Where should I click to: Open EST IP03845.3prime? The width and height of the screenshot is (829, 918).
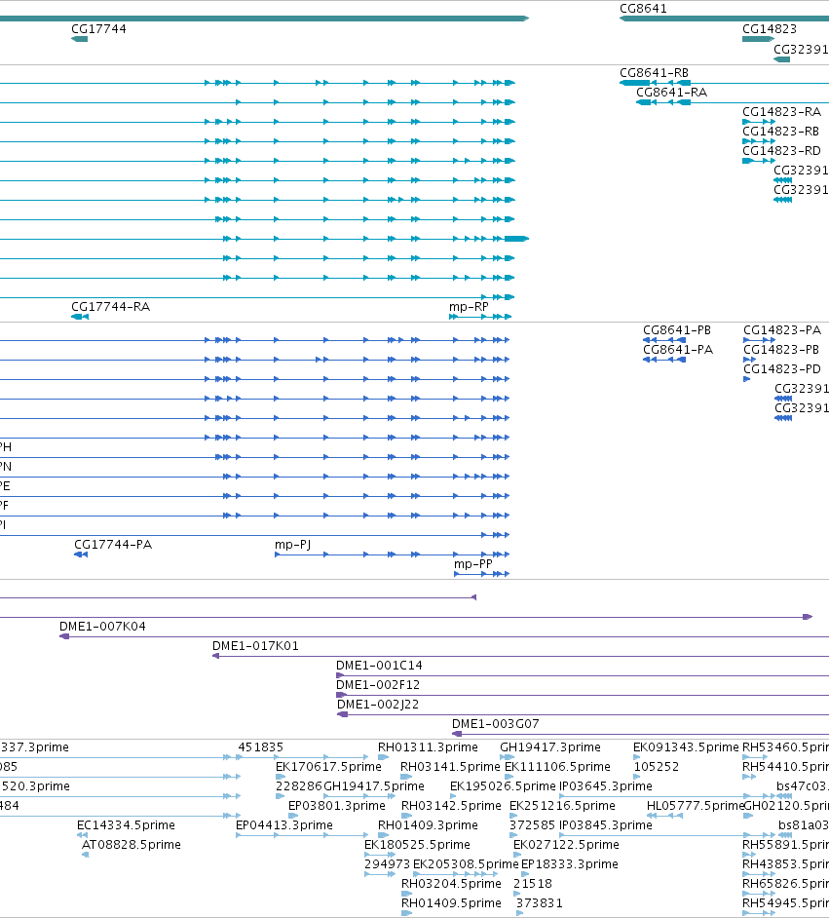coord(606,824)
